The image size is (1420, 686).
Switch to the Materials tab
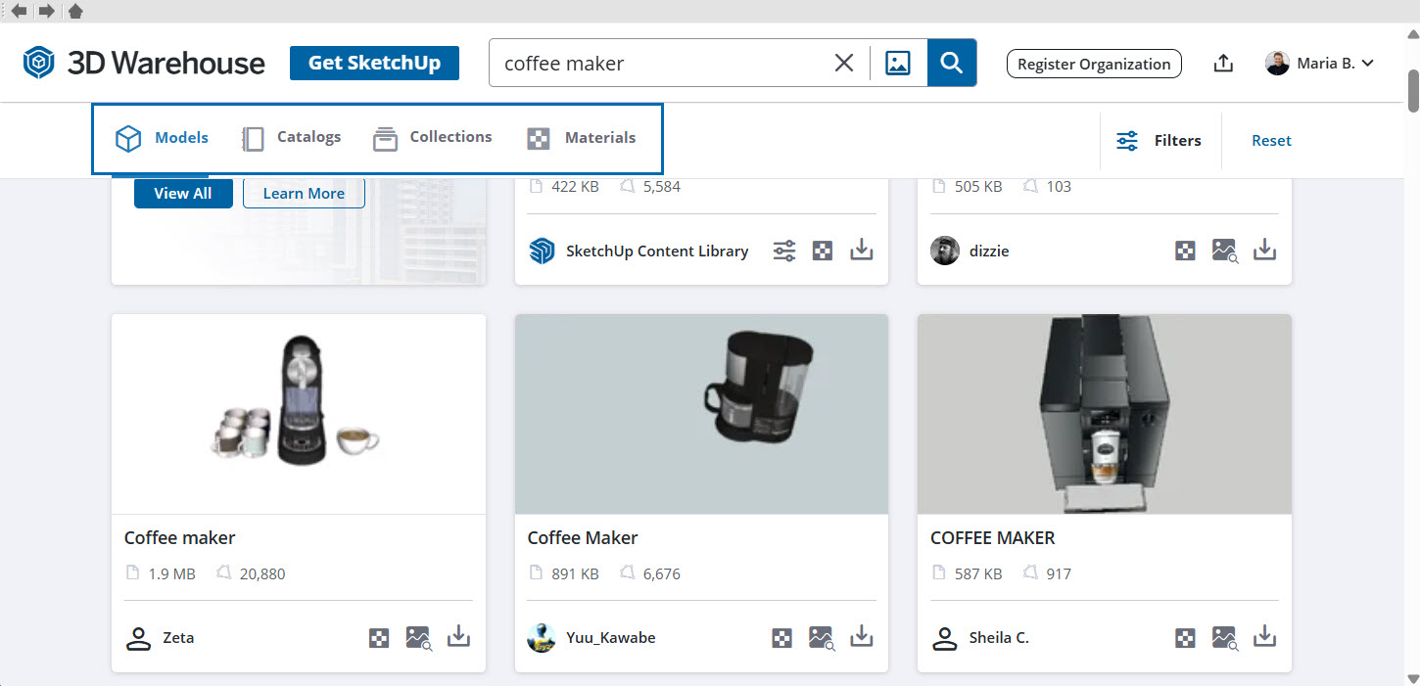583,138
